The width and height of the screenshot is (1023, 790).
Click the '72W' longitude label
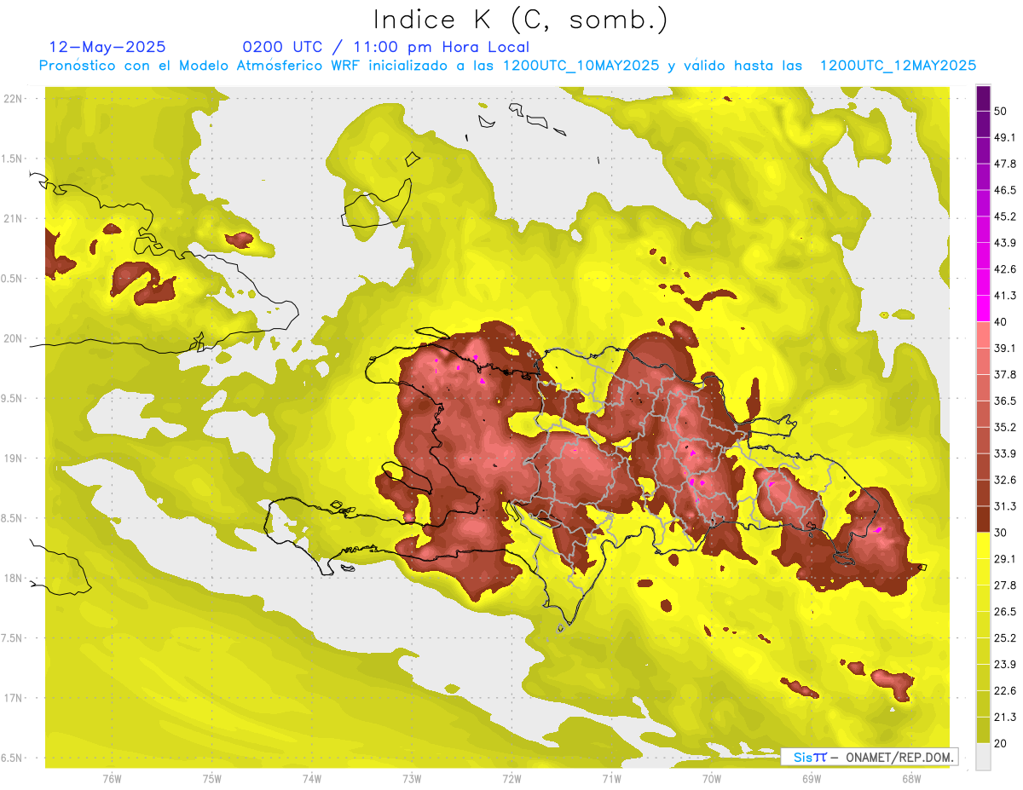pos(511,779)
